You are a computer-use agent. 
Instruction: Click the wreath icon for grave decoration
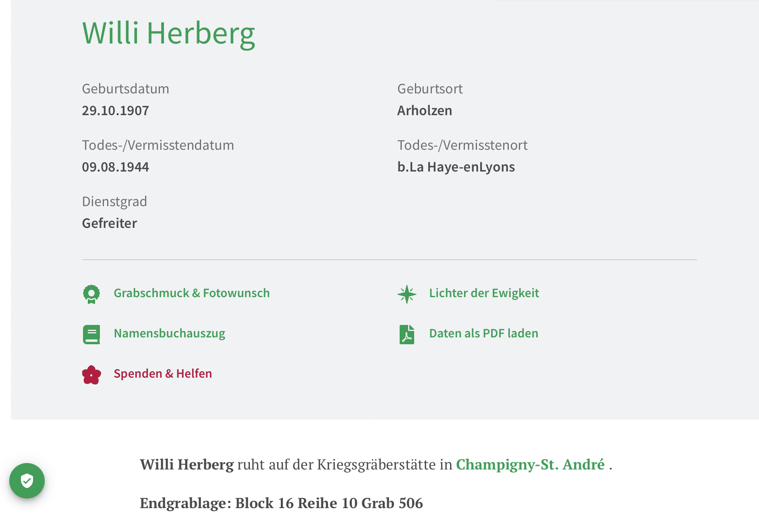click(91, 294)
